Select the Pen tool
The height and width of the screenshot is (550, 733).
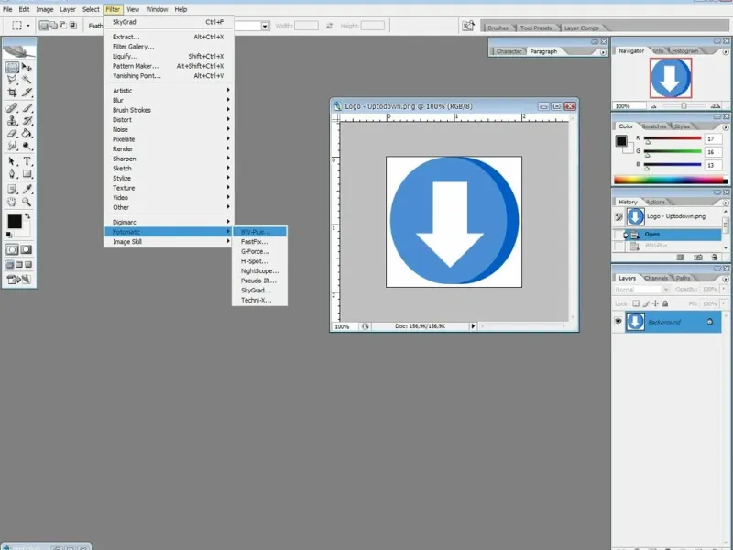tap(12, 174)
